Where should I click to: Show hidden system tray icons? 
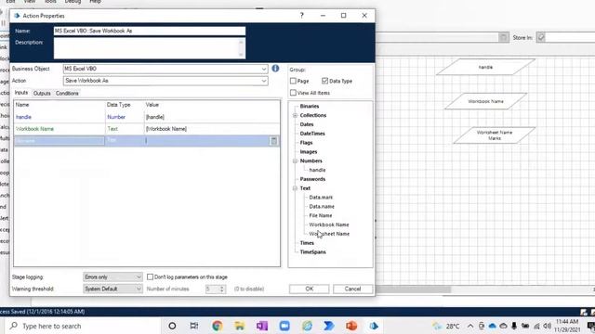click(x=470, y=326)
